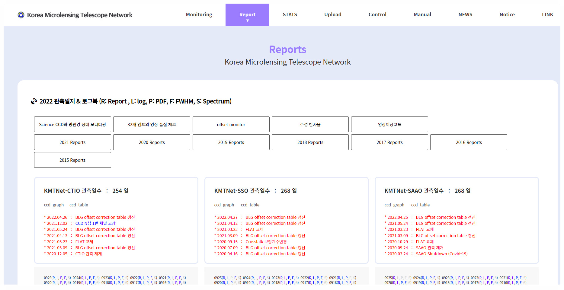Open the Upload menu

[x=333, y=14]
